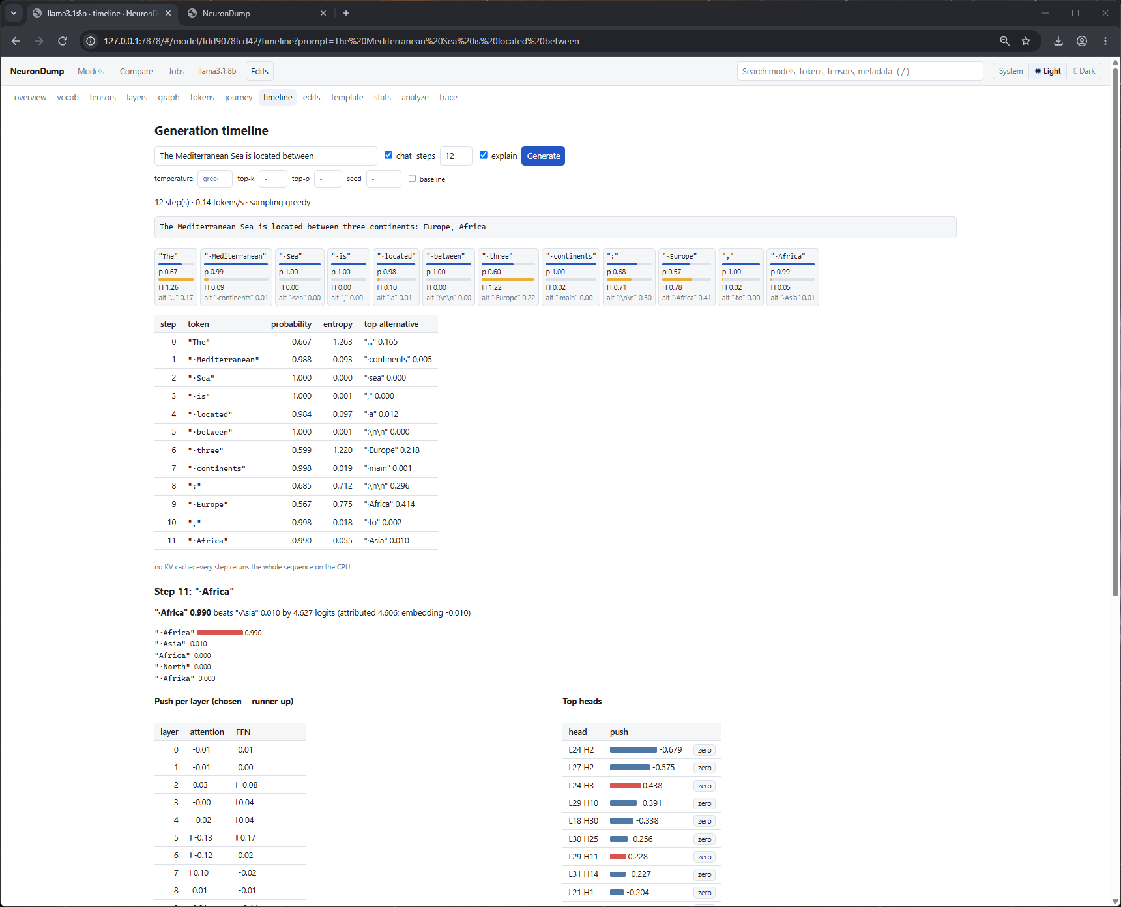
Task: Open browser three-dot menu
Action: (1105, 41)
